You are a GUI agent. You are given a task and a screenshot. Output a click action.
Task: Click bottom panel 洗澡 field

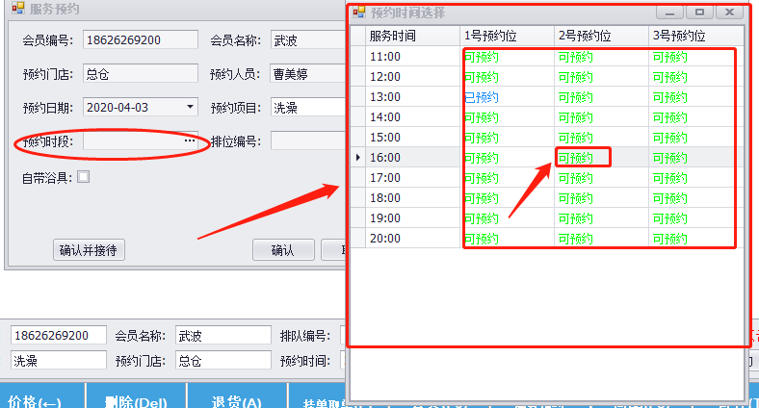pos(59,360)
